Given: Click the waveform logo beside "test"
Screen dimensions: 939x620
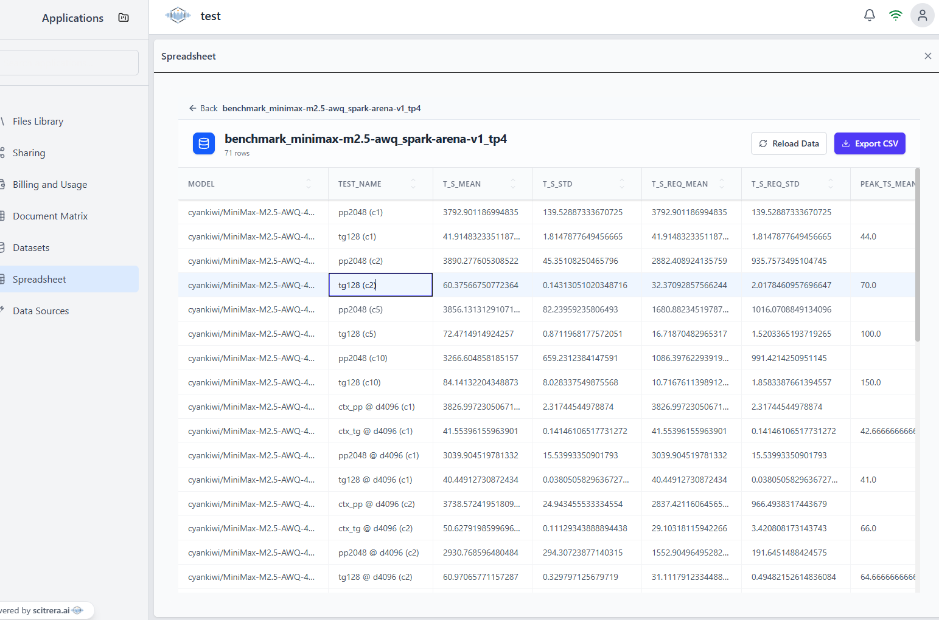Looking at the screenshot, I should click(178, 16).
